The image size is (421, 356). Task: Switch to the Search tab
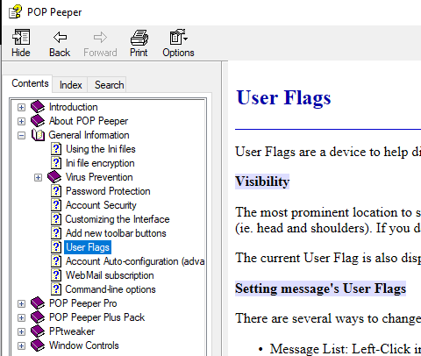[109, 85]
